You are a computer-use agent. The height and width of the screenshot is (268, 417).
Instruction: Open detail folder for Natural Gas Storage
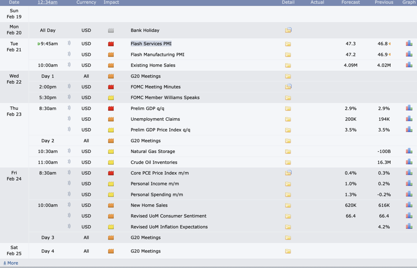288,151
